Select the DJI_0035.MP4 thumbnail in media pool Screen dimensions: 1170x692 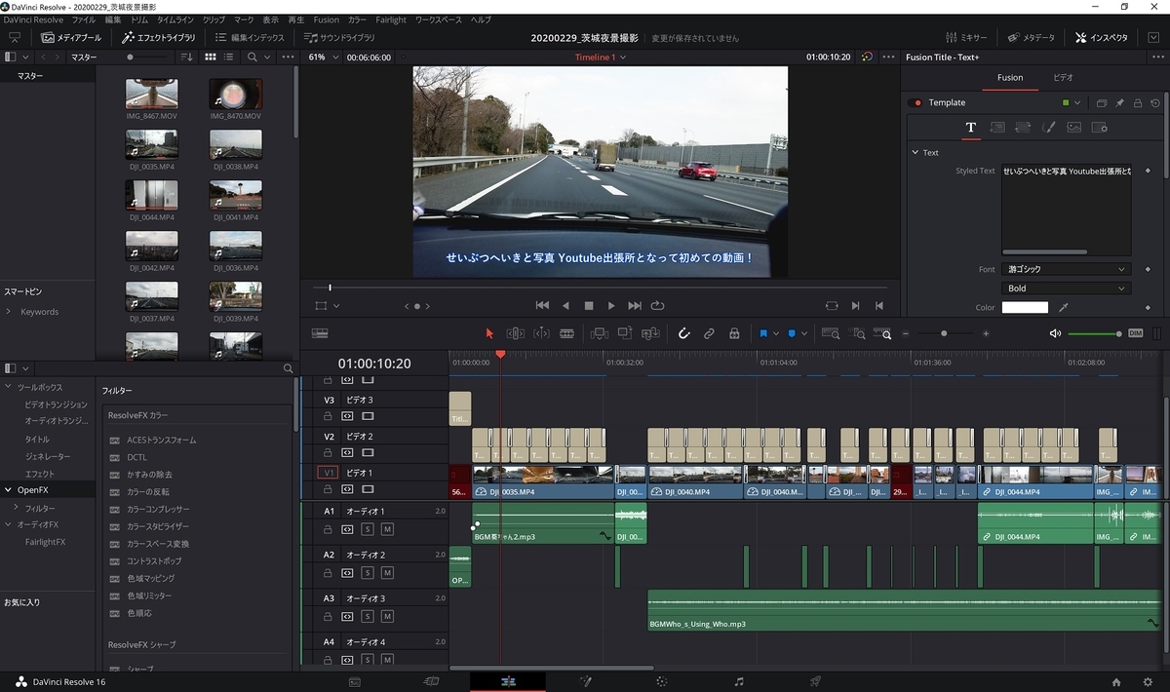151,144
